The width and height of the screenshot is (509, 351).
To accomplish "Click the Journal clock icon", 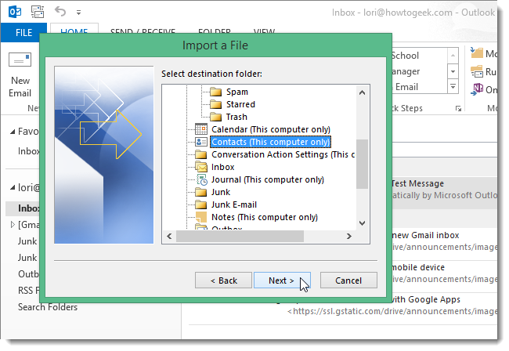I will coord(201,179).
